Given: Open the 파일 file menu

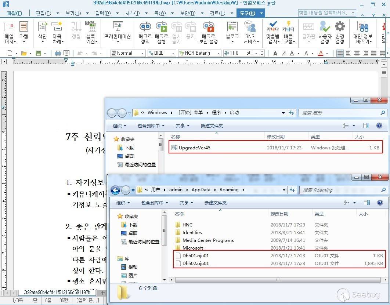Looking at the screenshot, I should [x=15, y=13].
